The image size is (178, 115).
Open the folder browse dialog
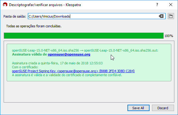pos(171,16)
